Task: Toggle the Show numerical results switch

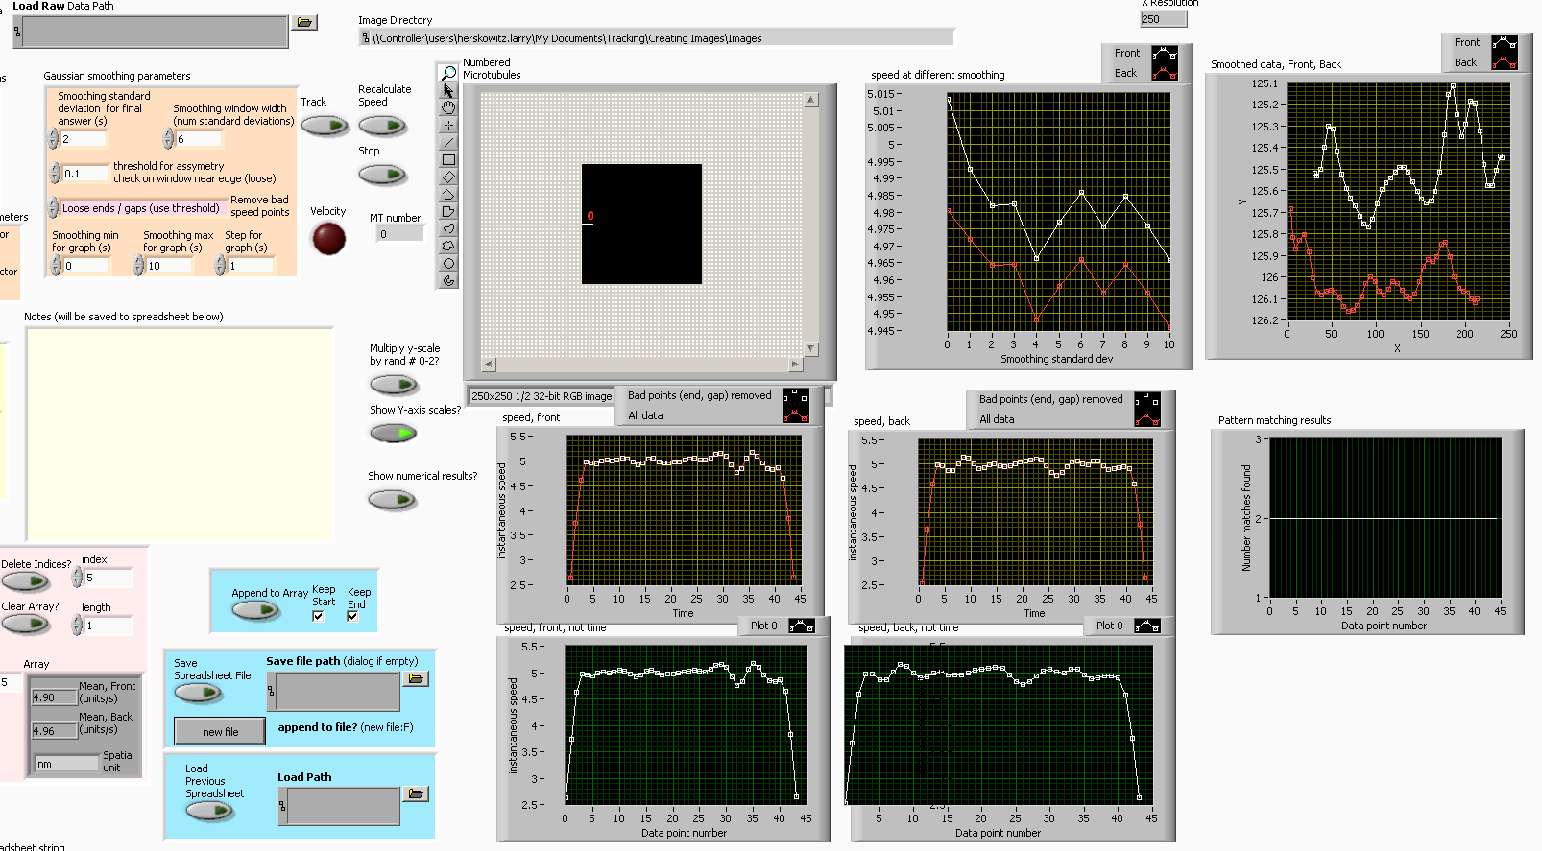Action: [394, 499]
